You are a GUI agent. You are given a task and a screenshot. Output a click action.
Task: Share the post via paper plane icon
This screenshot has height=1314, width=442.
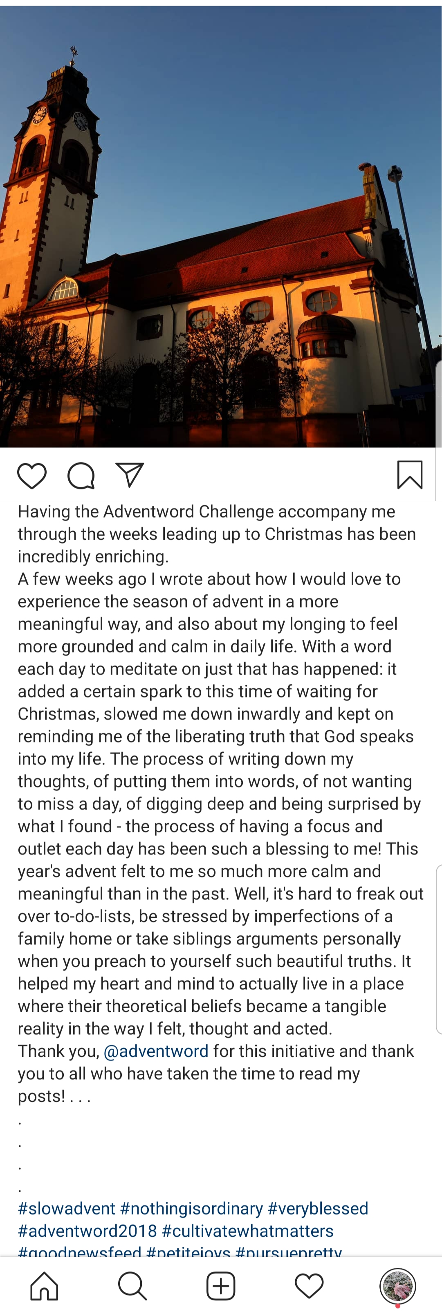pos(130,475)
